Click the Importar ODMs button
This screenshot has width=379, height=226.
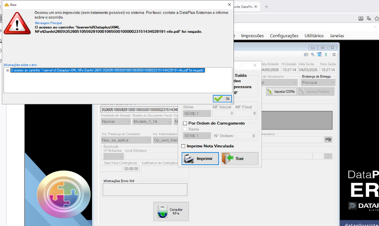pyautogui.click(x=281, y=92)
